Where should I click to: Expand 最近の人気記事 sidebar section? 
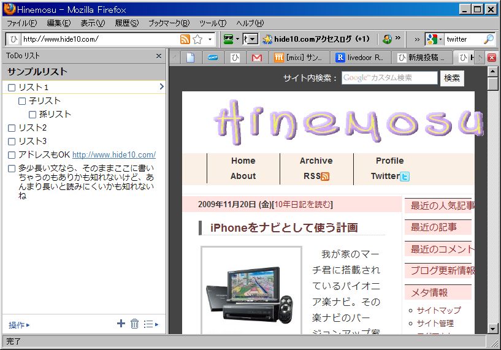[x=440, y=206]
